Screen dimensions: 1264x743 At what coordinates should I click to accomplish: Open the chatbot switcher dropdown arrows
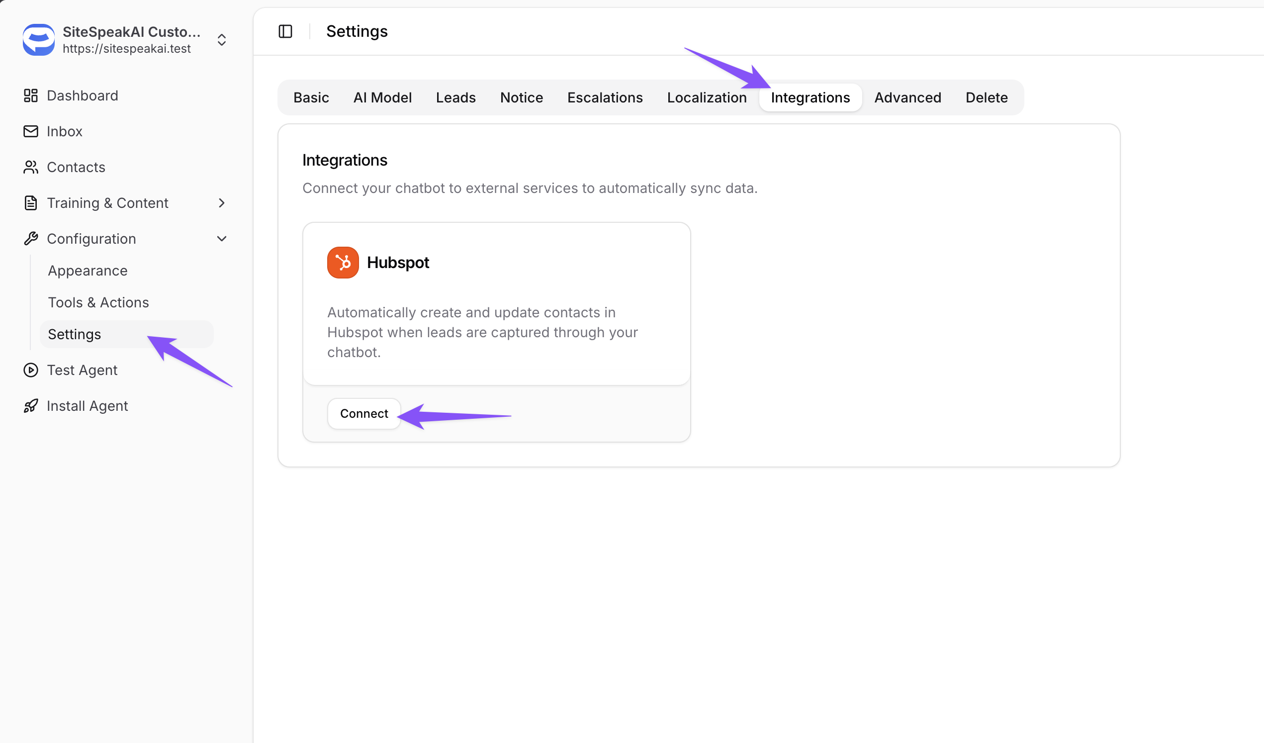(x=221, y=40)
